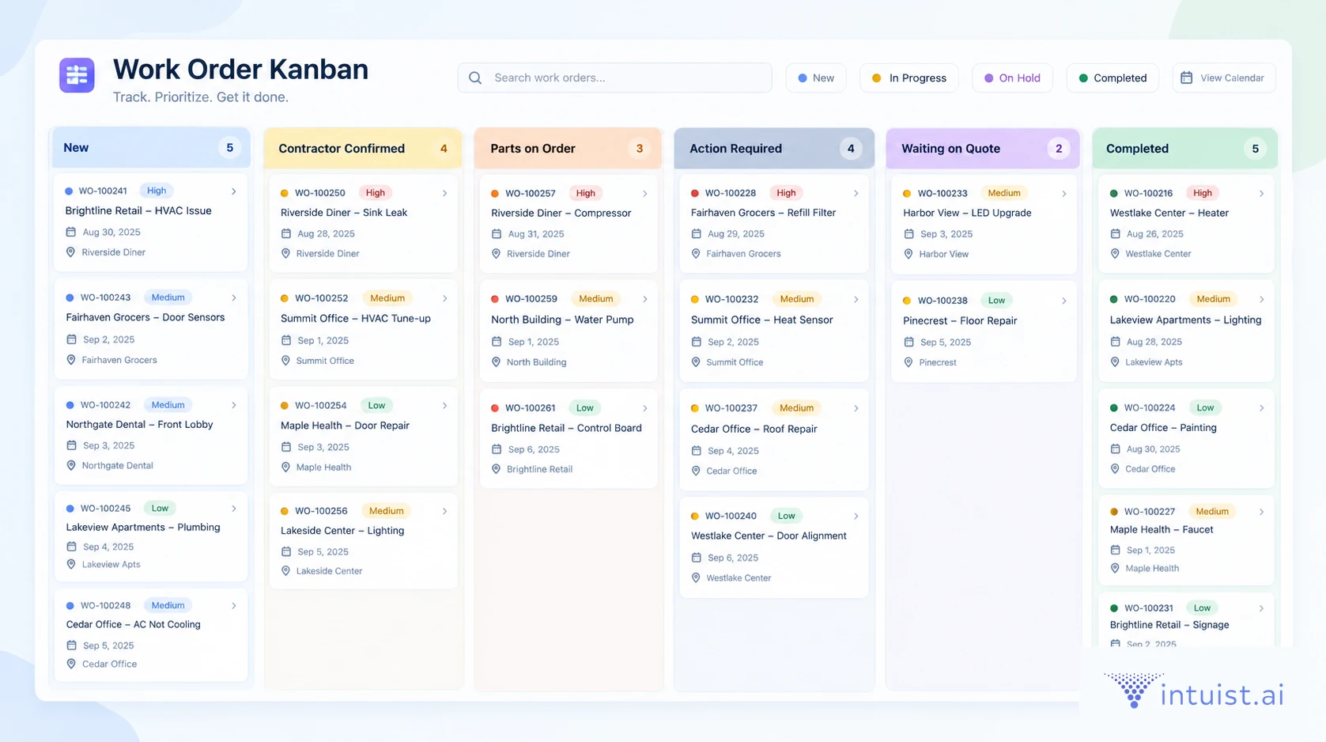Click location pin on WO-100257 Compressor card
The image size is (1326, 742).
point(497,254)
